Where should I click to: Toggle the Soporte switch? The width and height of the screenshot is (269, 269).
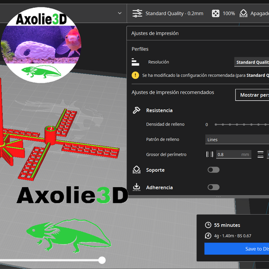[213, 170]
